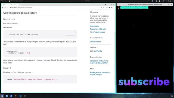The width and height of the screenshot is (174, 98).
Task: Open Chromium Web Browser app menu
Action: 16,1
